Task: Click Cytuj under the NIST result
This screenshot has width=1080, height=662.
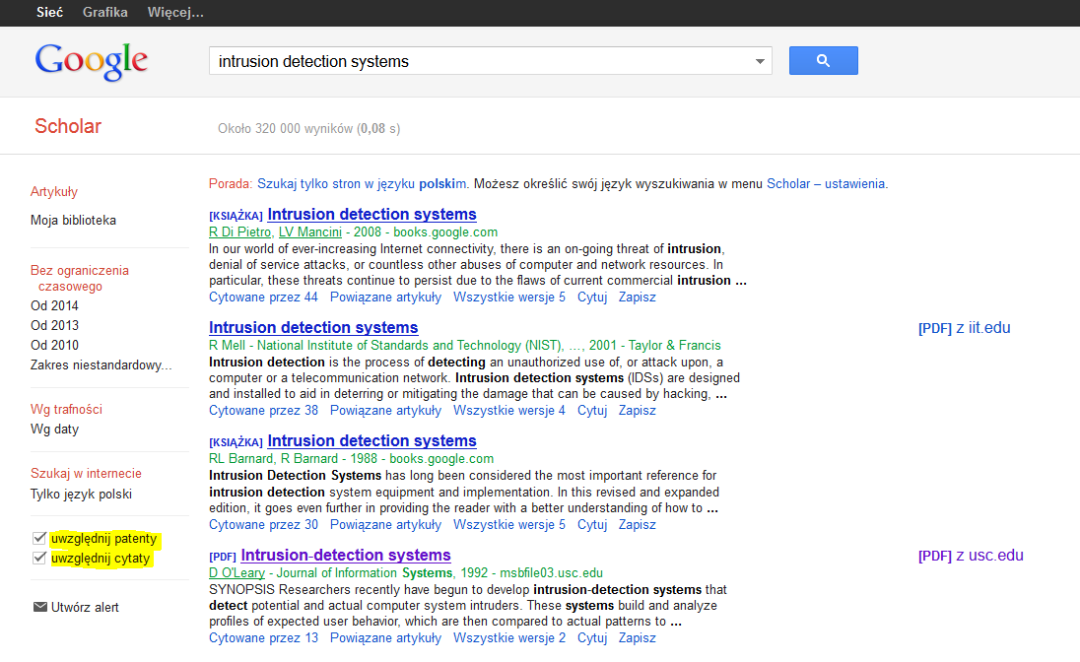Action: coord(591,410)
